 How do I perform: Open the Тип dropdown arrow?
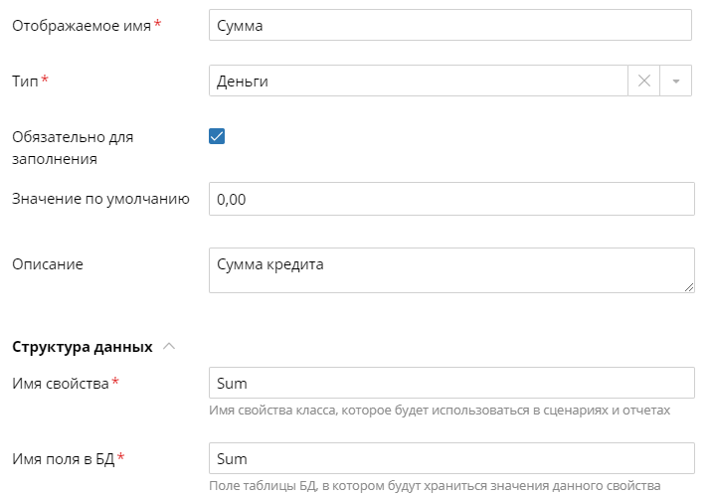676,82
